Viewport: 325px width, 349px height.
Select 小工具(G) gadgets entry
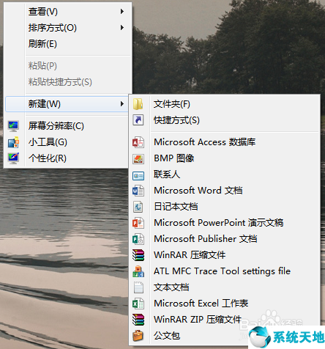point(48,142)
